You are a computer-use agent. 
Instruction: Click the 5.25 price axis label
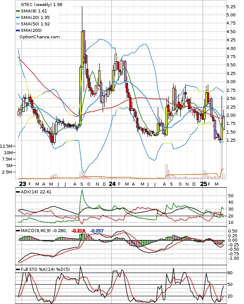[x=231, y=7]
